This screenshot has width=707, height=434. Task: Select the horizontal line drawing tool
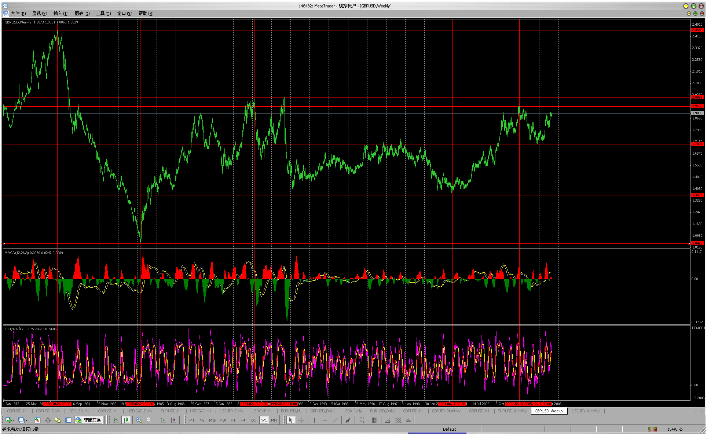[x=325, y=420]
